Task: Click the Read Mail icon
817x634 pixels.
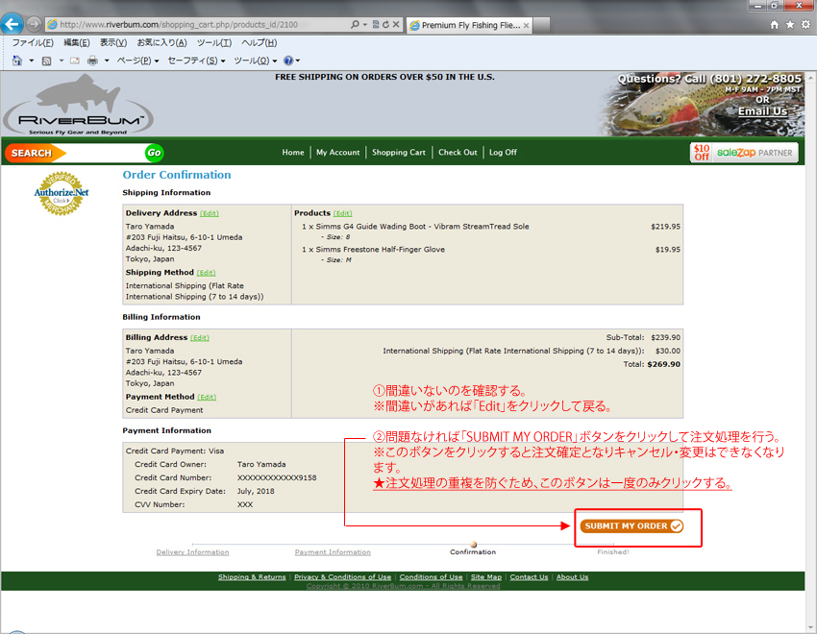Action: [75, 61]
